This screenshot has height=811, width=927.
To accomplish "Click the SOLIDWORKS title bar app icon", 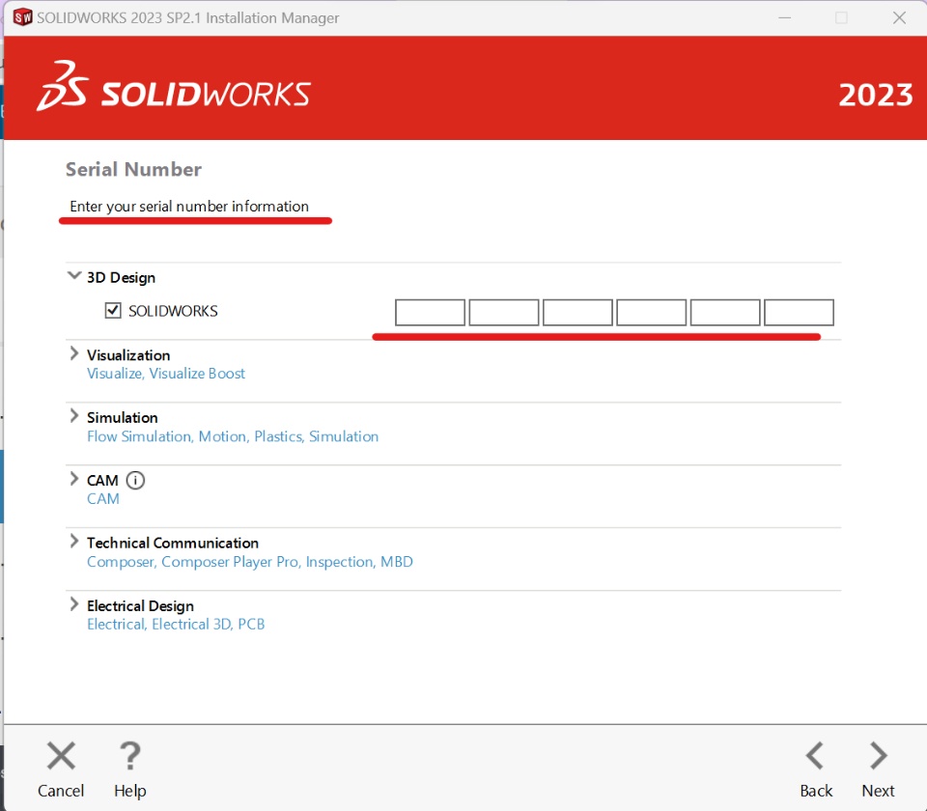I will (22, 17).
